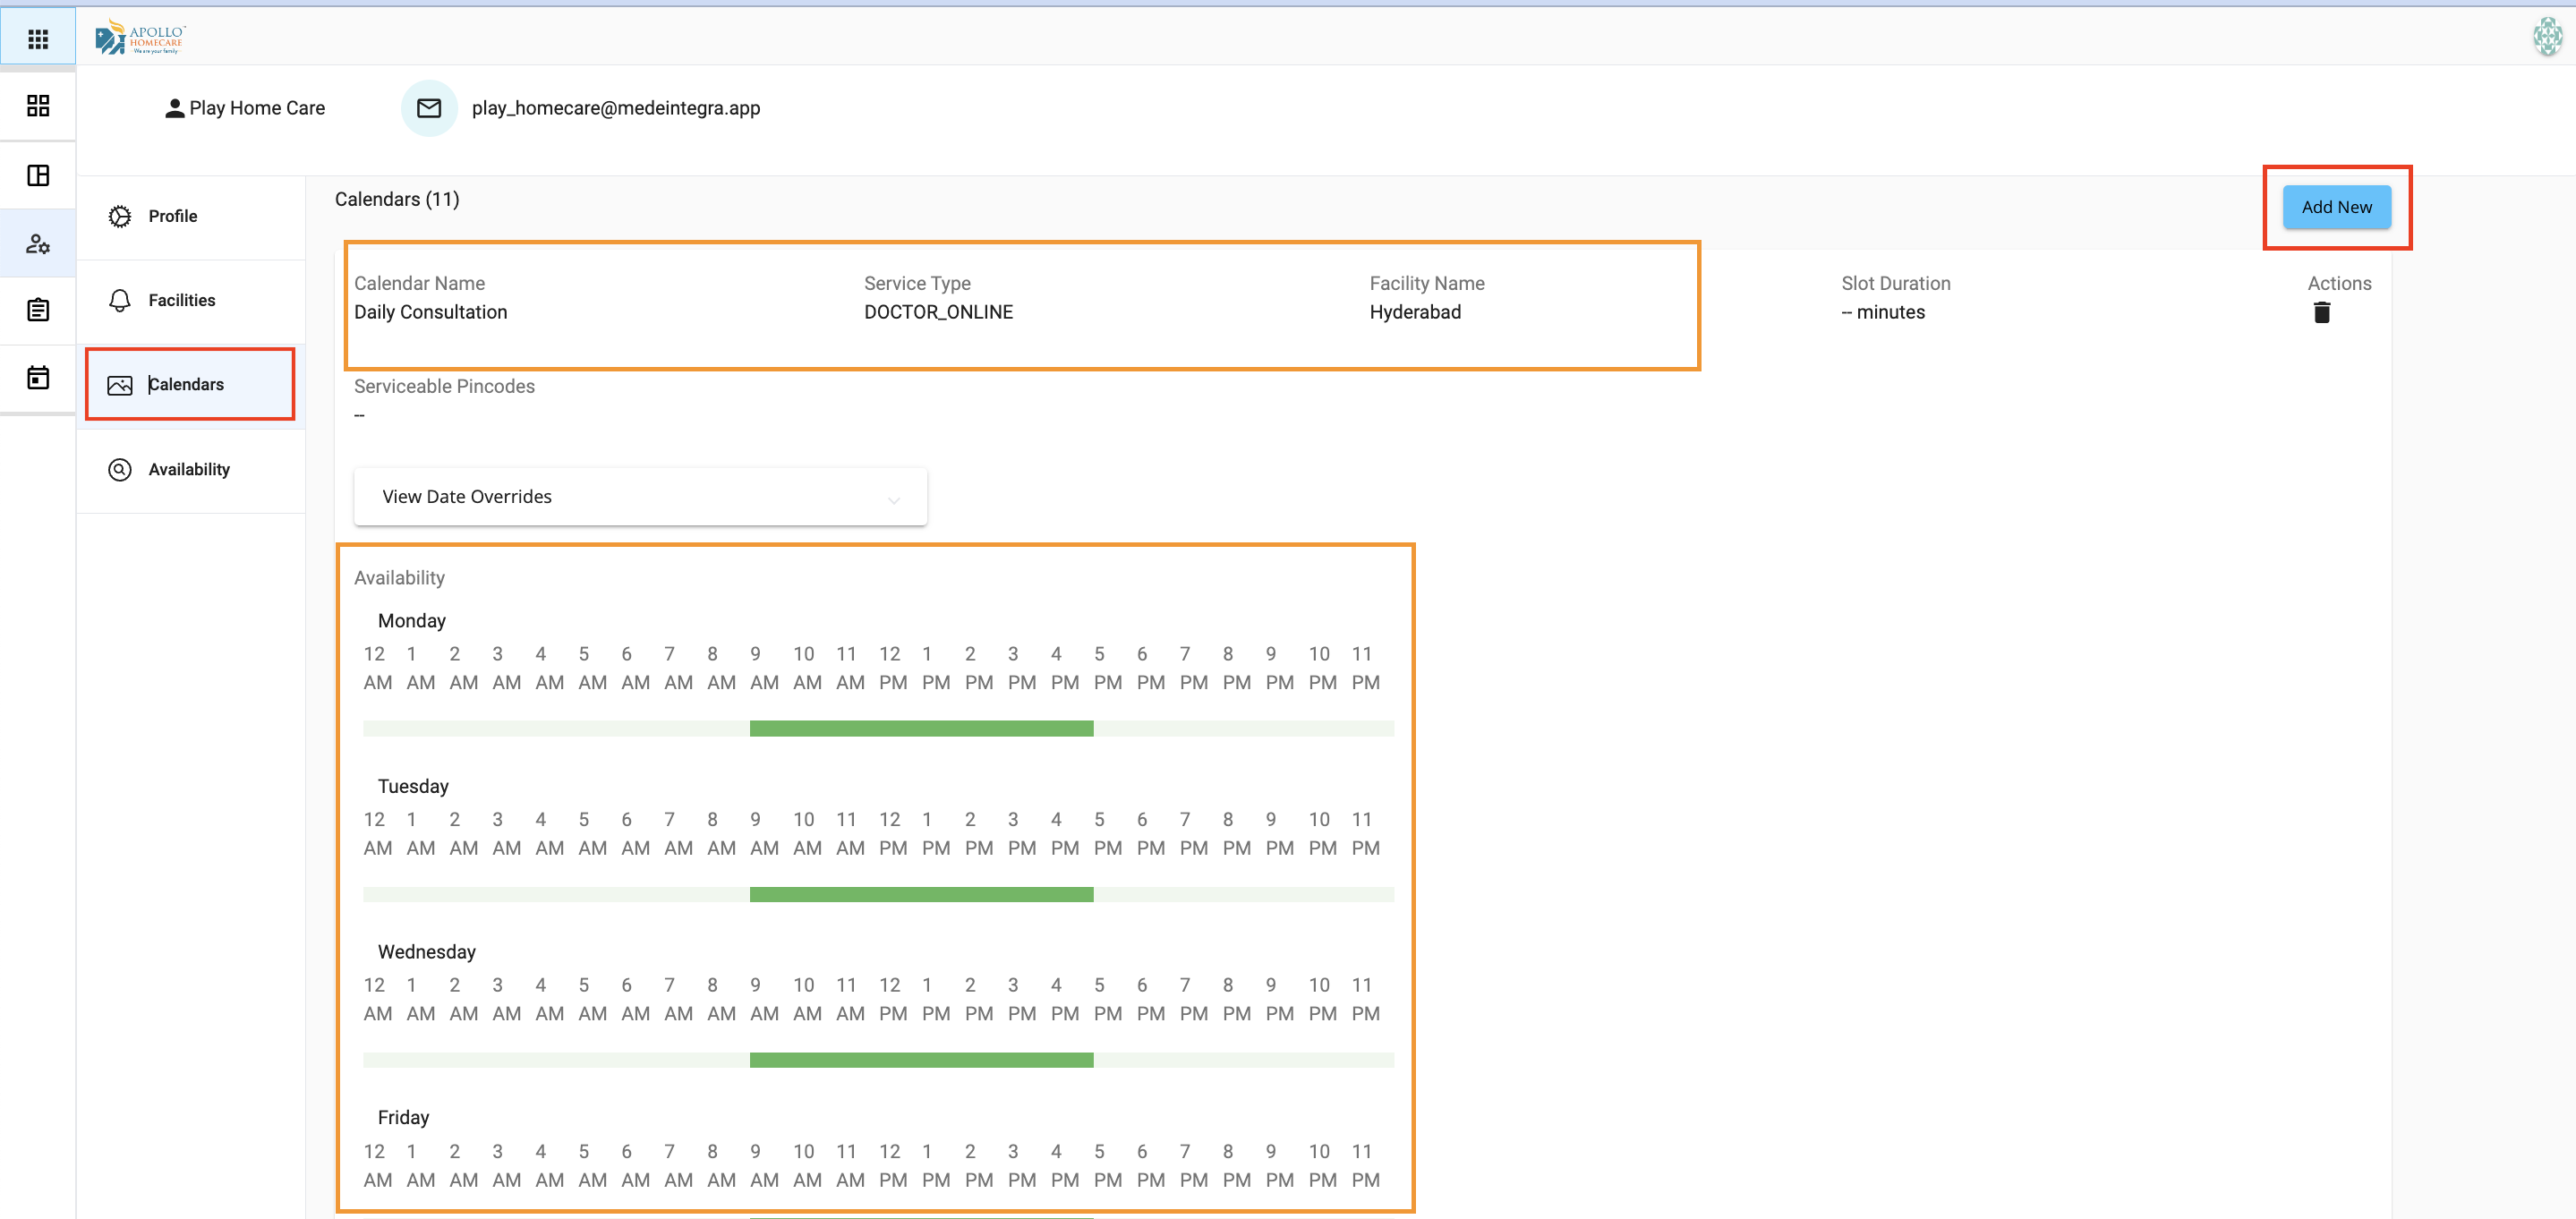The image size is (2576, 1219).
Task: Switch to the Availability section
Action: (x=188, y=469)
